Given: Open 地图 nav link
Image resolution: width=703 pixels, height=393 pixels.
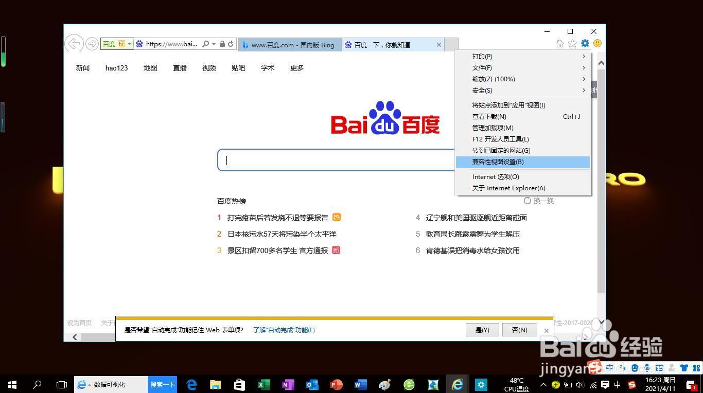Looking at the screenshot, I should 150,68.
